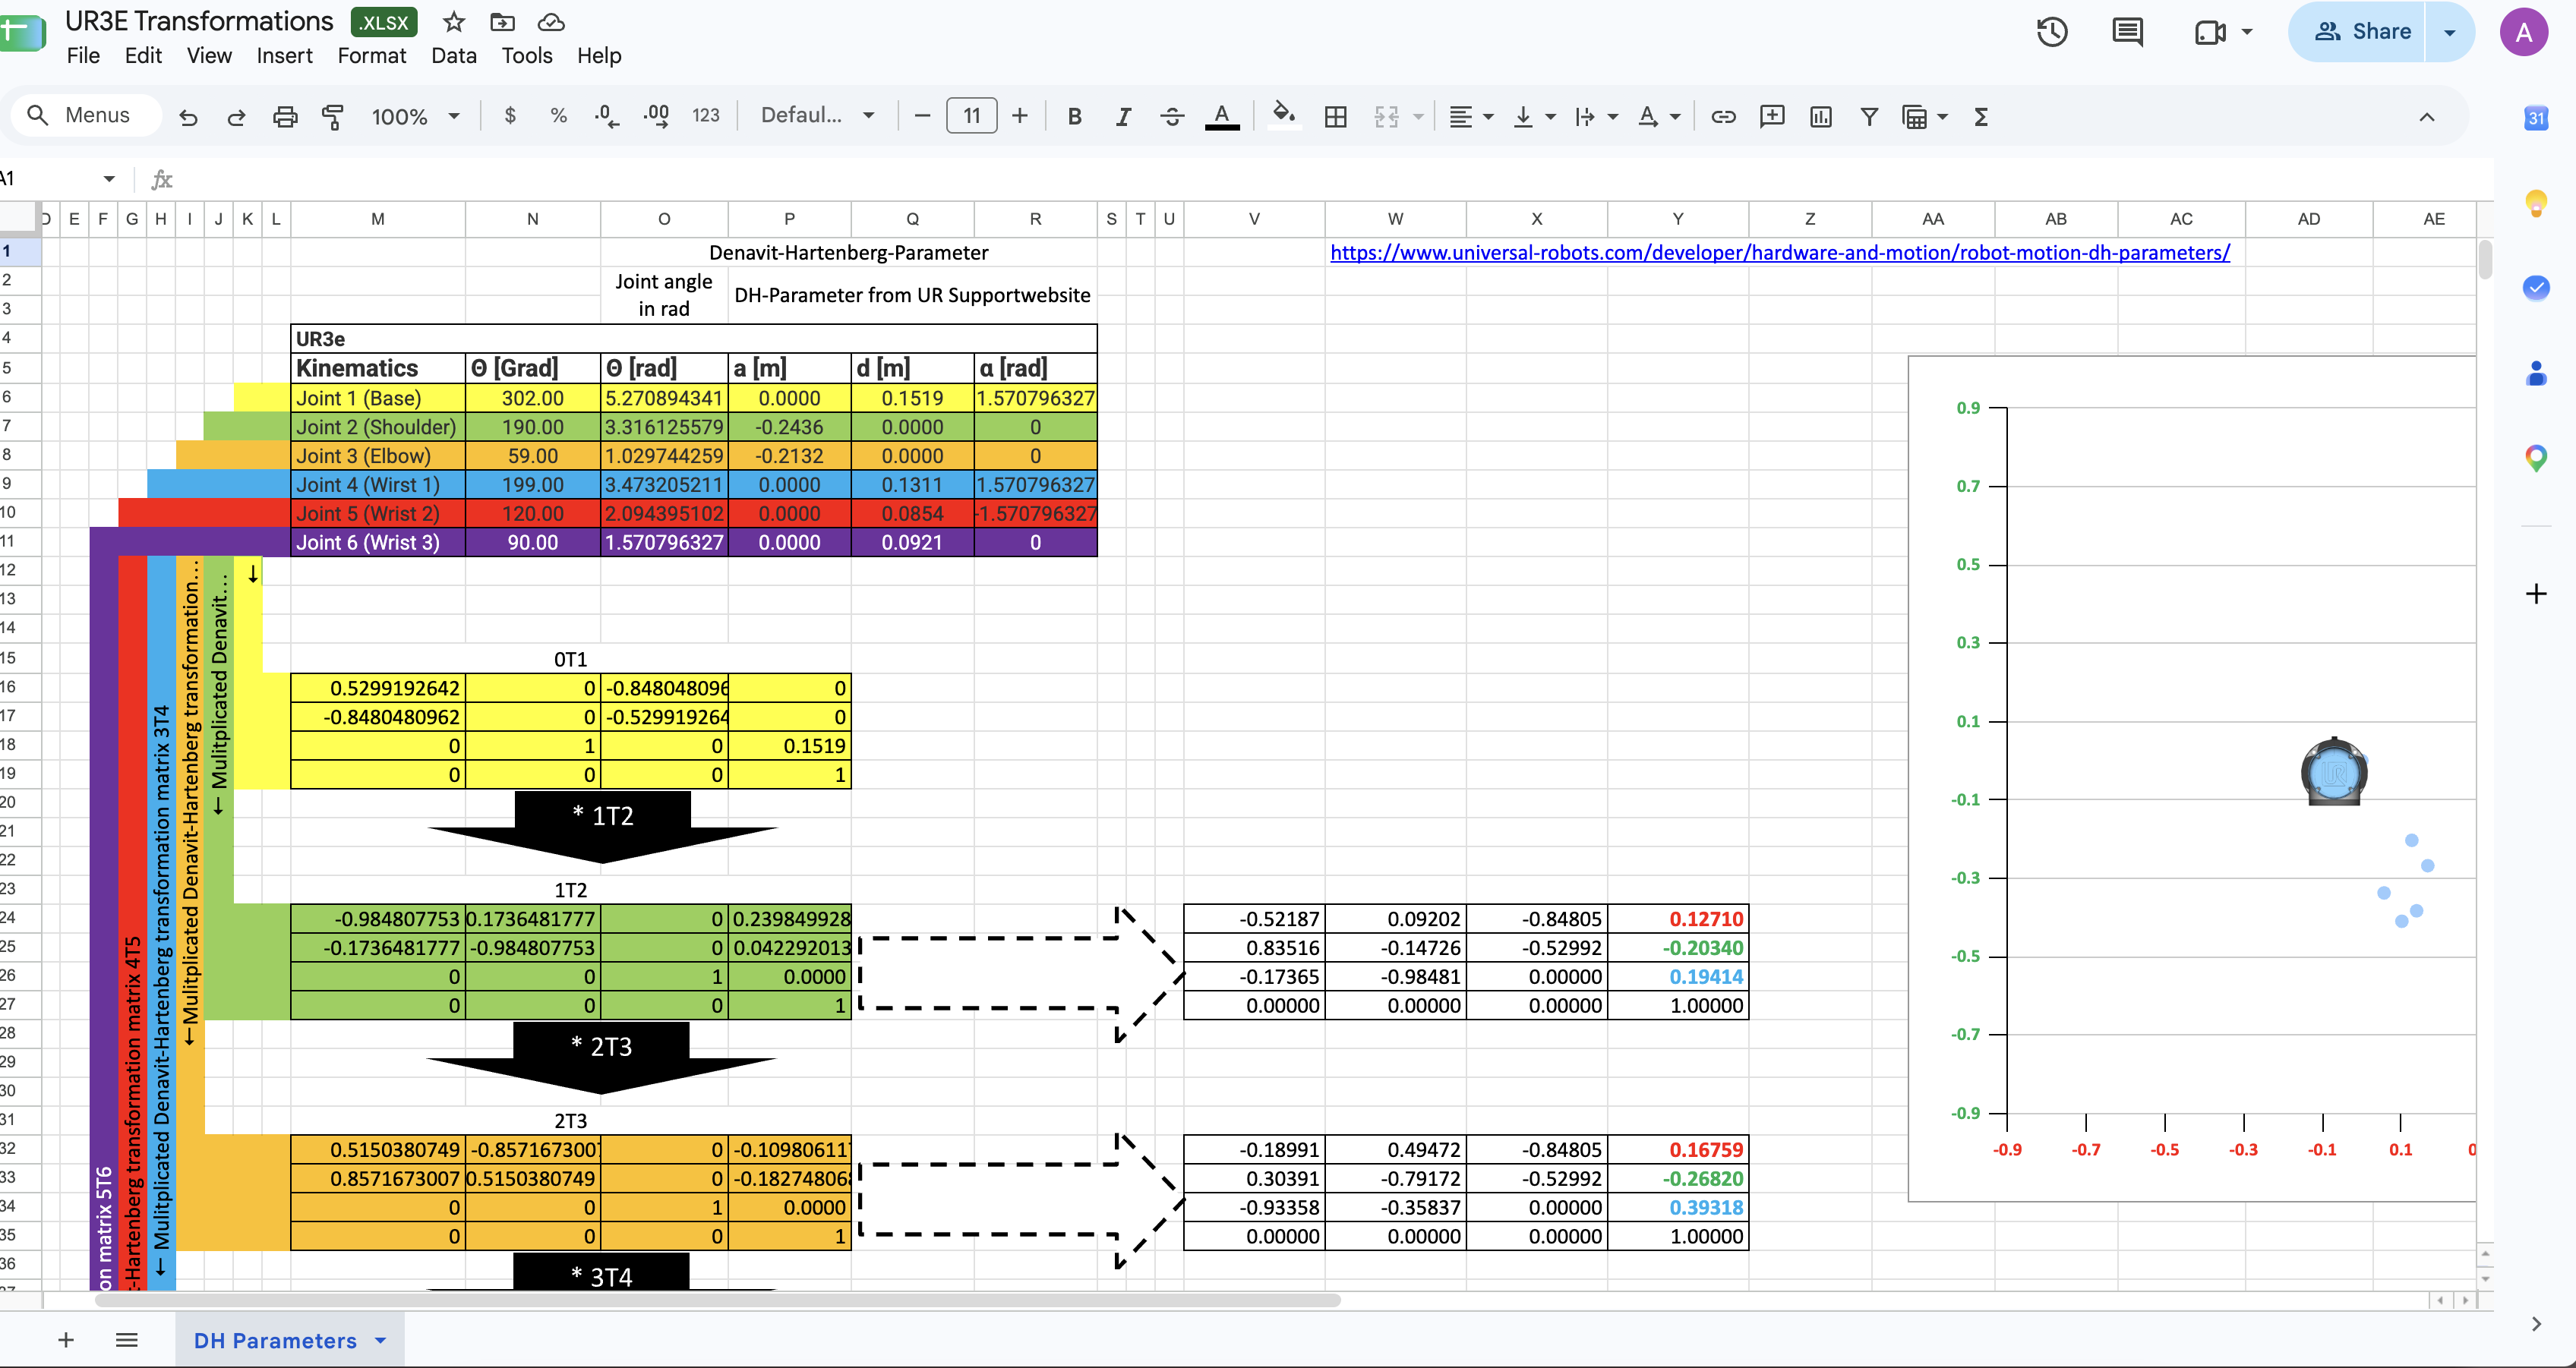Screen dimensions: 2576x1368
Task: Toggle bold formatting
Action: pyautogui.click(x=1075, y=117)
